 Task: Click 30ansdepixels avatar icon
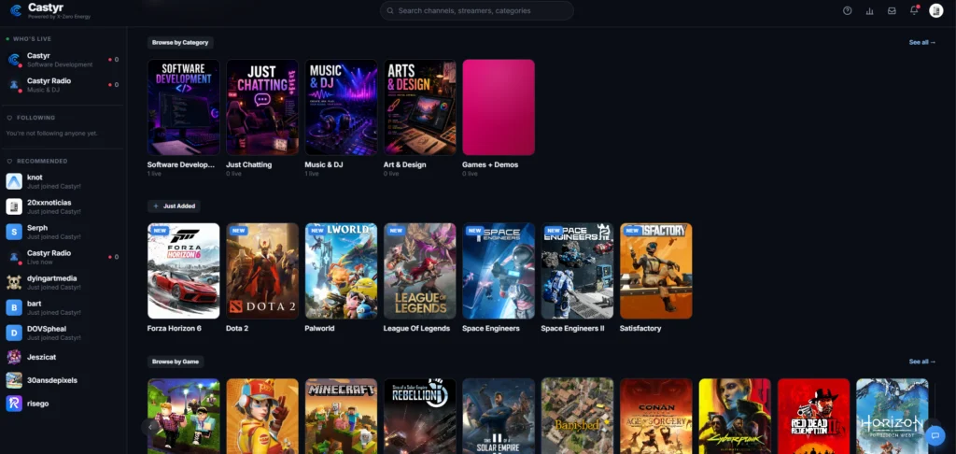click(x=14, y=380)
